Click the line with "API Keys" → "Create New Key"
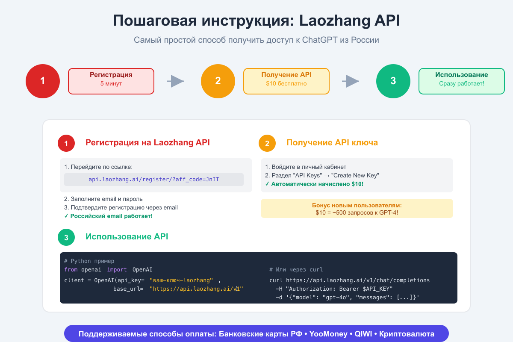 pyautogui.click(x=322, y=175)
